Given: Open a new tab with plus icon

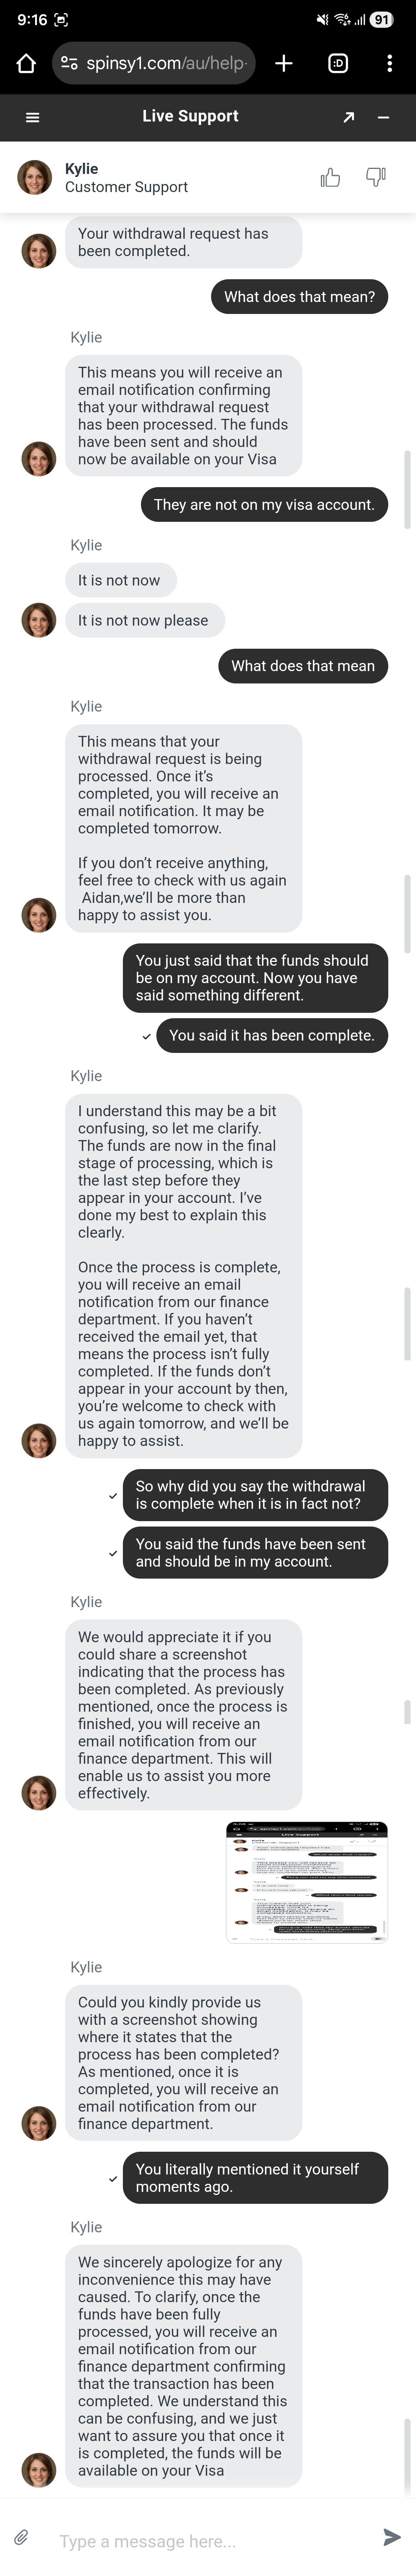Looking at the screenshot, I should tap(283, 63).
